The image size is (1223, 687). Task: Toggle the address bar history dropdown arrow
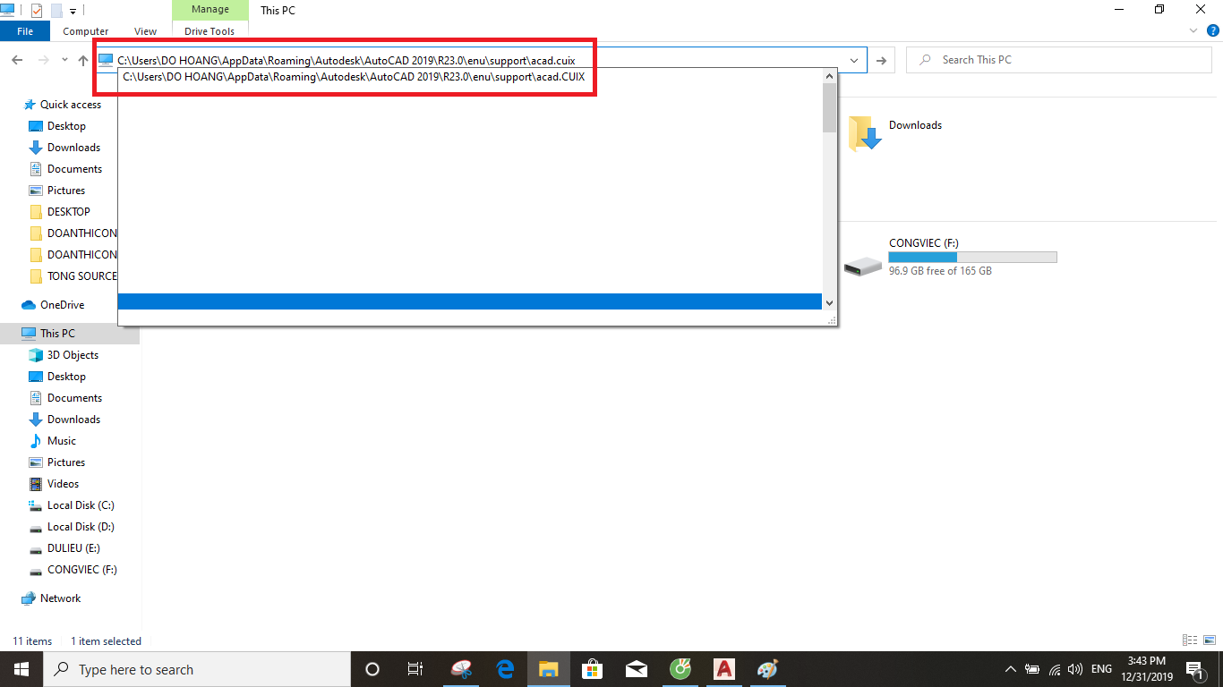(855, 60)
